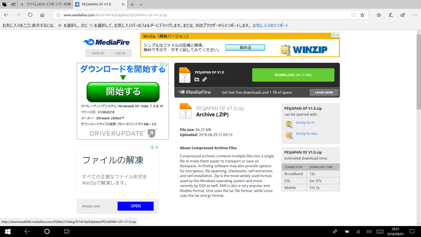Viewport: 421px width, 237px height.
Task: Click the info icon on WinZip banner ad
Action: 333,35
